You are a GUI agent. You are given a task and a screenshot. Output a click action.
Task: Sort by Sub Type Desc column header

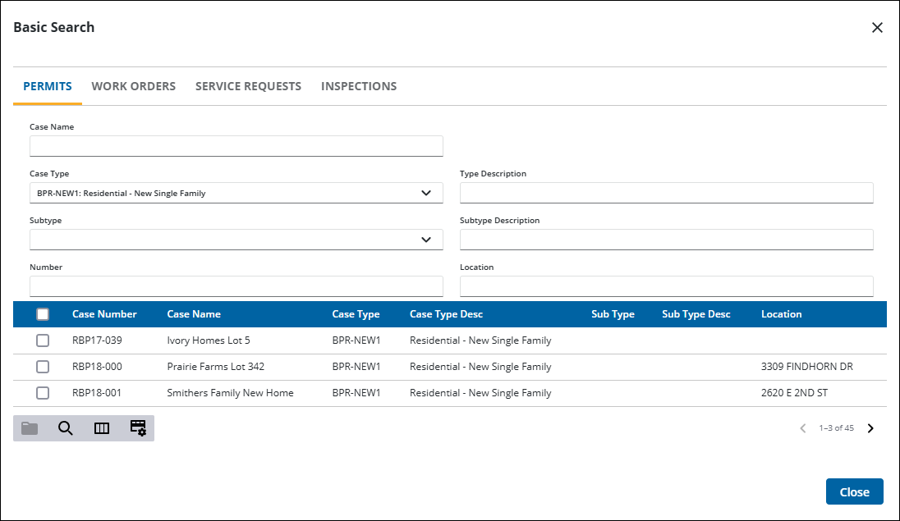[696, 314]
